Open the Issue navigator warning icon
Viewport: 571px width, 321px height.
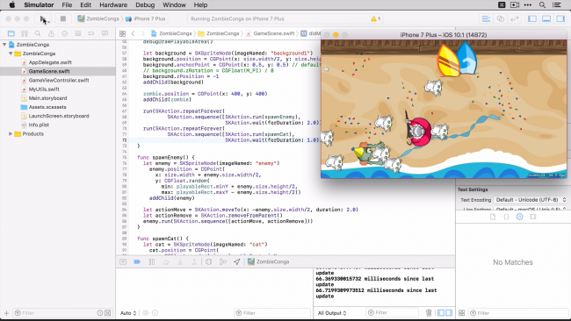[x=51, y=33]
